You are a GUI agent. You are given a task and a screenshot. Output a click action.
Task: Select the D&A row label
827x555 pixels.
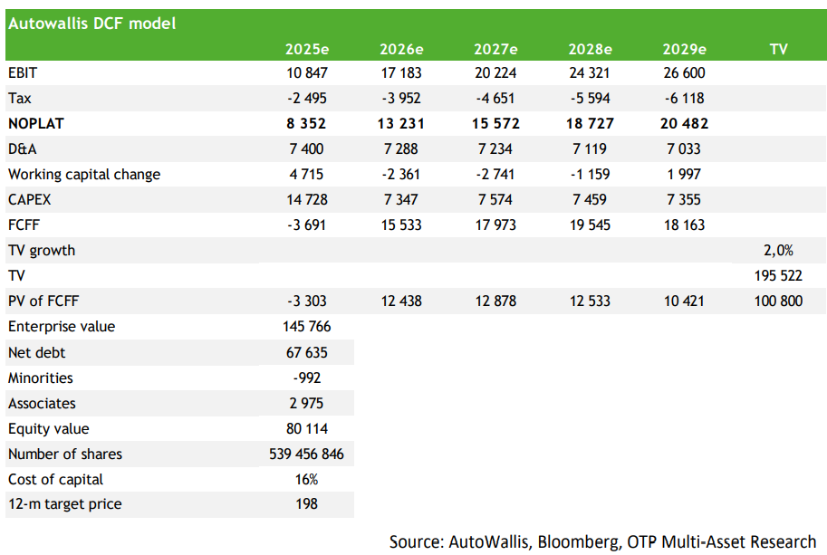(x=22, y=148)
